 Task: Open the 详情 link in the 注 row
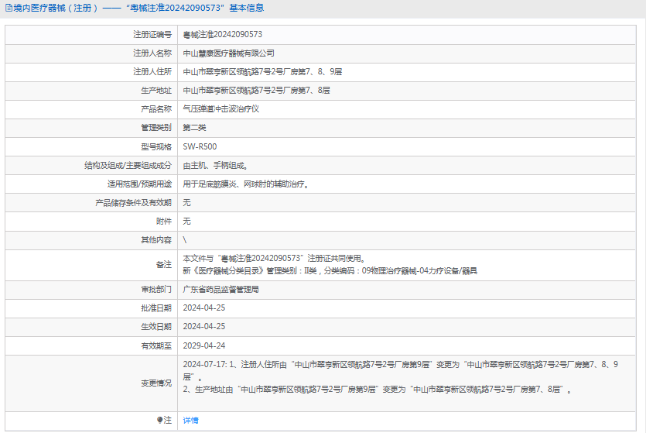coord(190,420)
